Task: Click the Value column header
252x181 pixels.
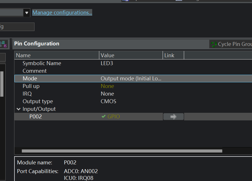Action: click(x=131, y=55)
